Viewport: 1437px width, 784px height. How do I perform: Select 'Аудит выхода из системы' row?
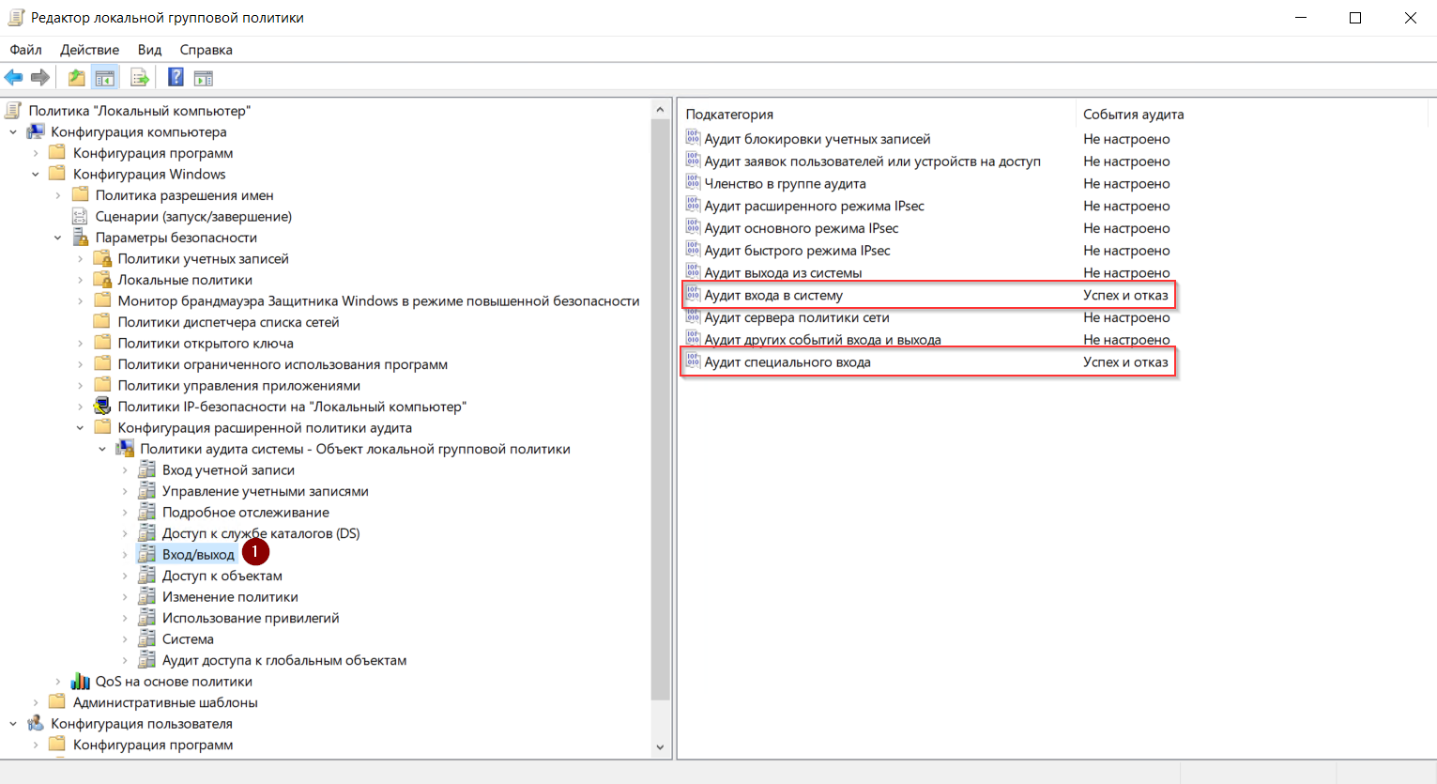click(x=783, y=273)
